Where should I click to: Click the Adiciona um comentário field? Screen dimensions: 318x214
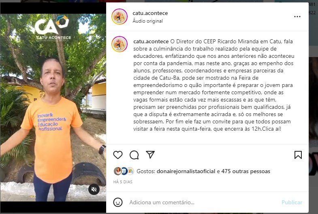tap(203, 202)
